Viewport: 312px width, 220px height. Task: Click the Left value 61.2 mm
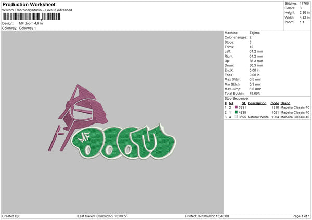[256, 51]
